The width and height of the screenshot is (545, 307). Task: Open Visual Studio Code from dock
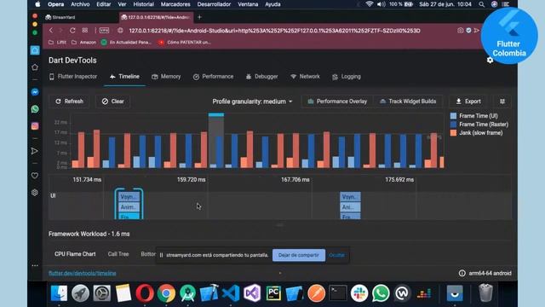click(231, 293)
